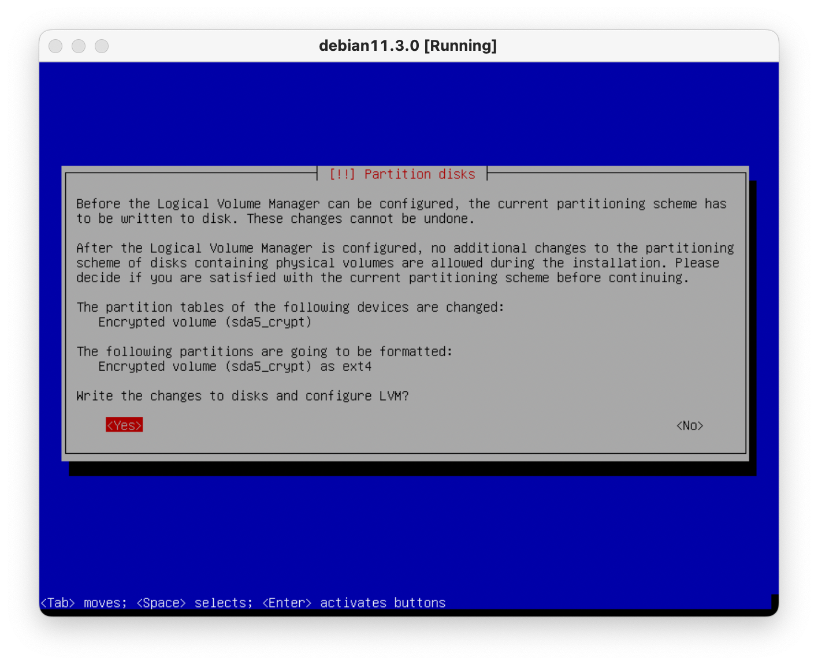Viewport: 818px width, 665px height.
Task: Click the "<Tab> moves" hint in help bar
Action: click(83, 603)
